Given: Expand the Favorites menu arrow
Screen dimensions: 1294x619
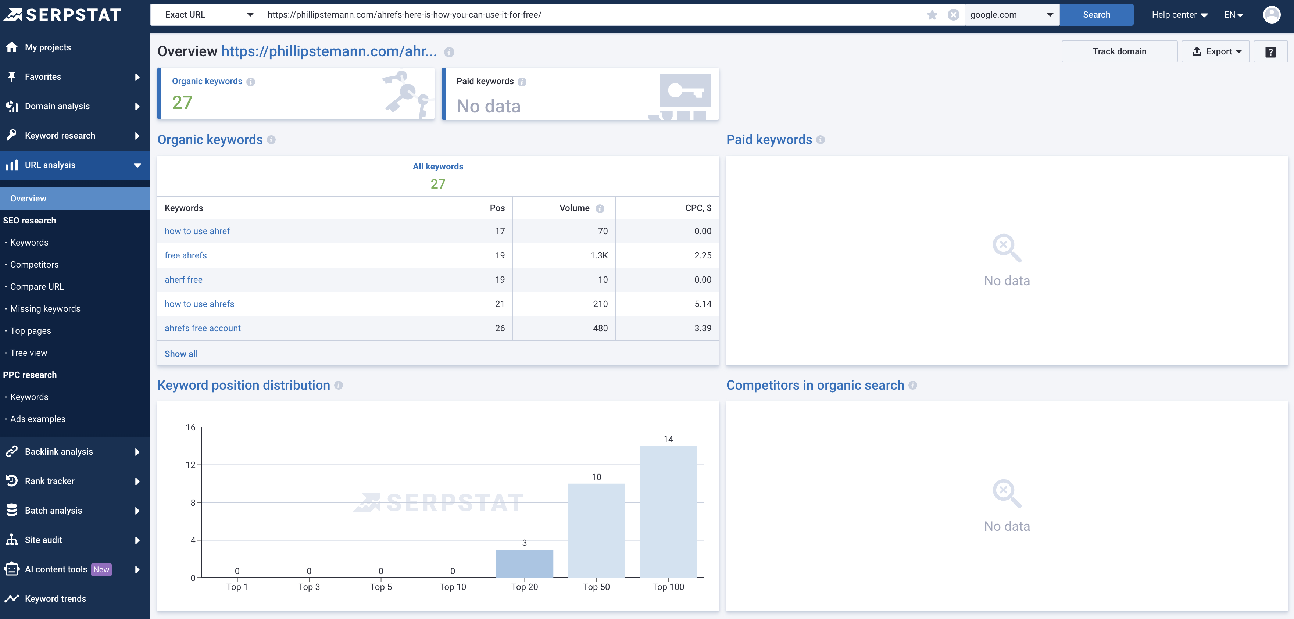Looking at the screenshot, I should point(137,77).
